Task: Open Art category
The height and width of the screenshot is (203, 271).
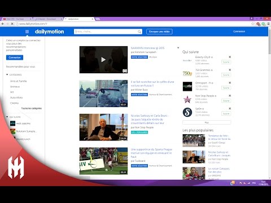Action: click(x=12, y=92)
